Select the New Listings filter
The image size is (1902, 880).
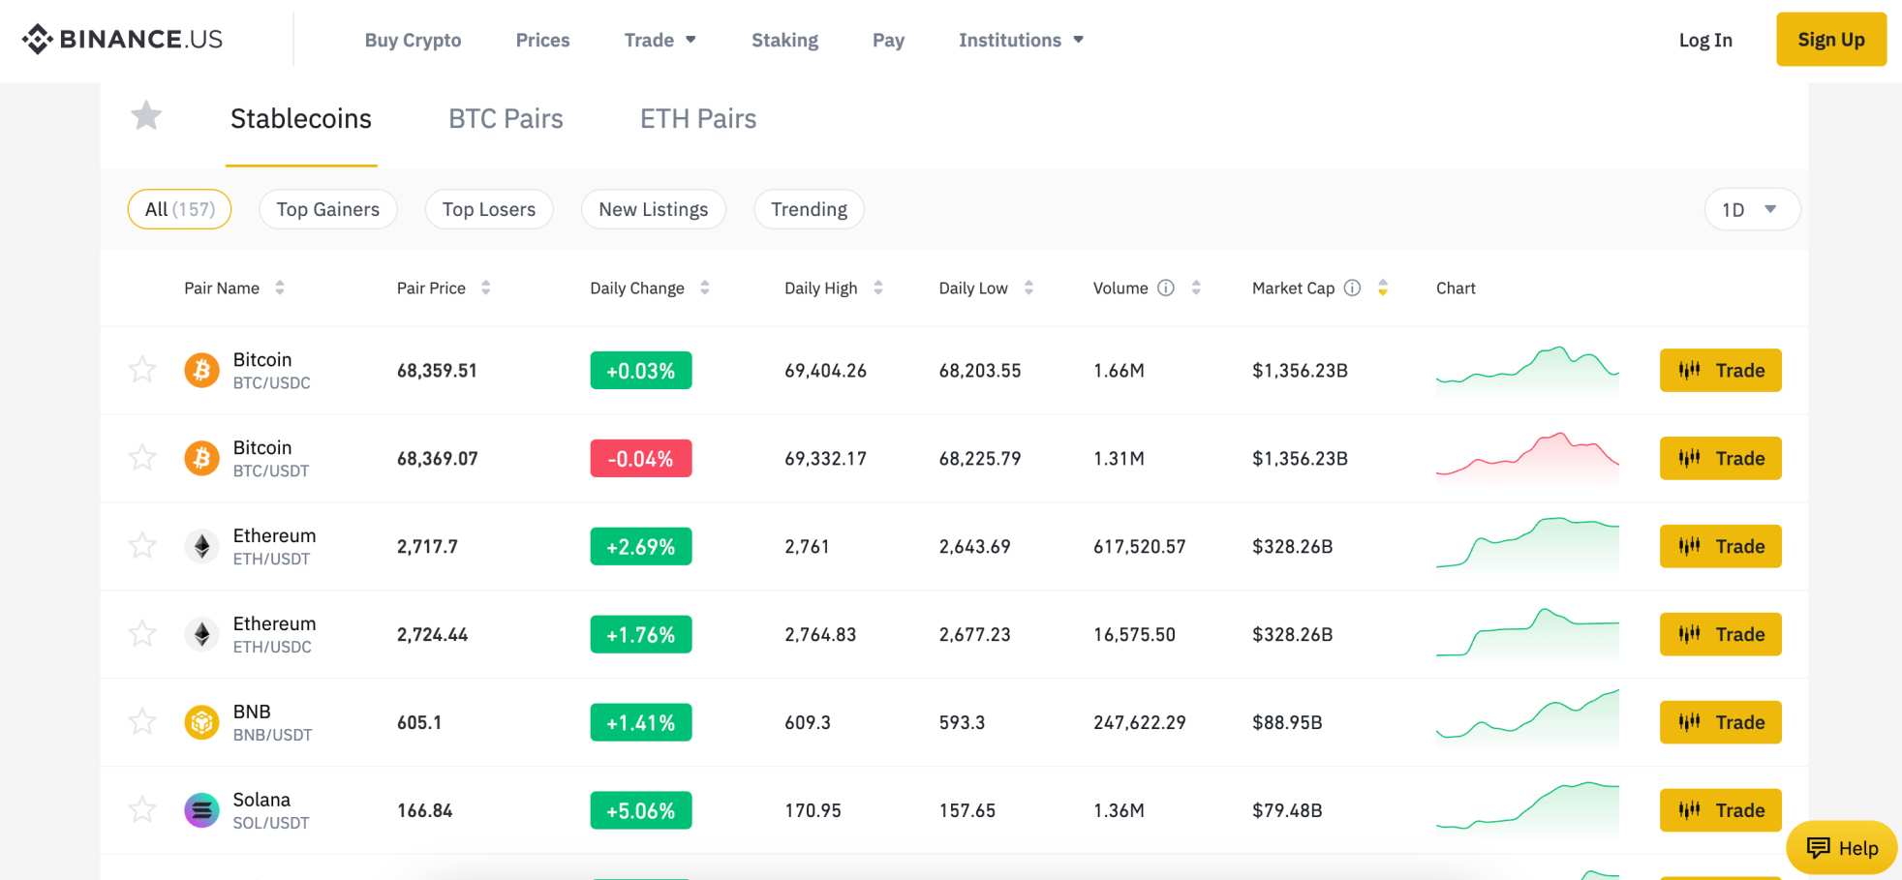click(x=654, y=209)
